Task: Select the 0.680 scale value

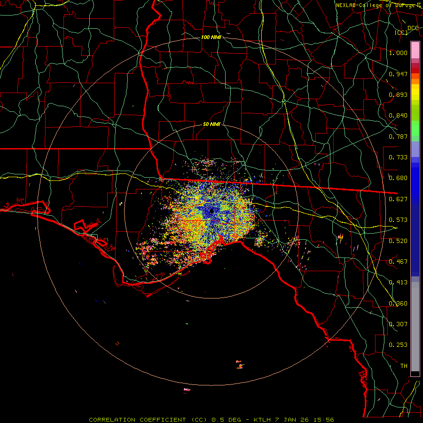Action: point(398,178)
